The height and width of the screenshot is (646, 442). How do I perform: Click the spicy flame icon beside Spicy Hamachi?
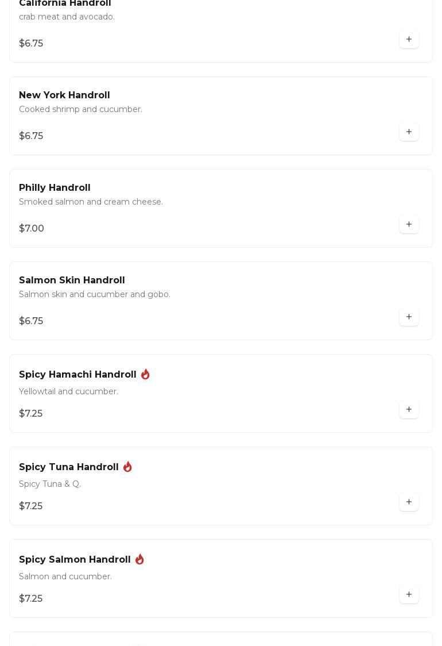point(145,374)
